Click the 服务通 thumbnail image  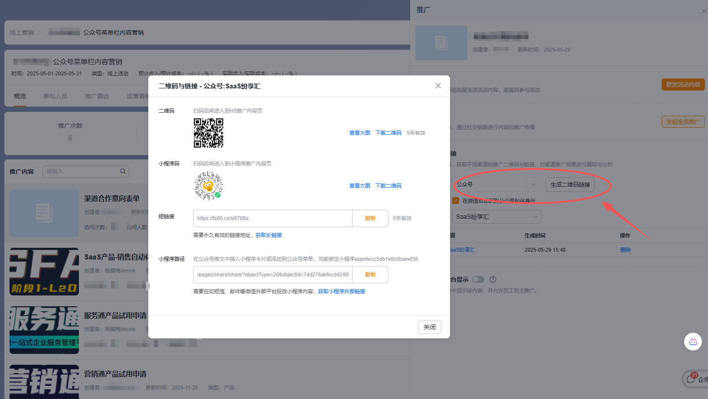[44, 330]
